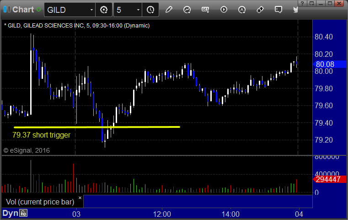Click the 79.40 price axis label
This screenshot has width=348, height=220.
324,123
